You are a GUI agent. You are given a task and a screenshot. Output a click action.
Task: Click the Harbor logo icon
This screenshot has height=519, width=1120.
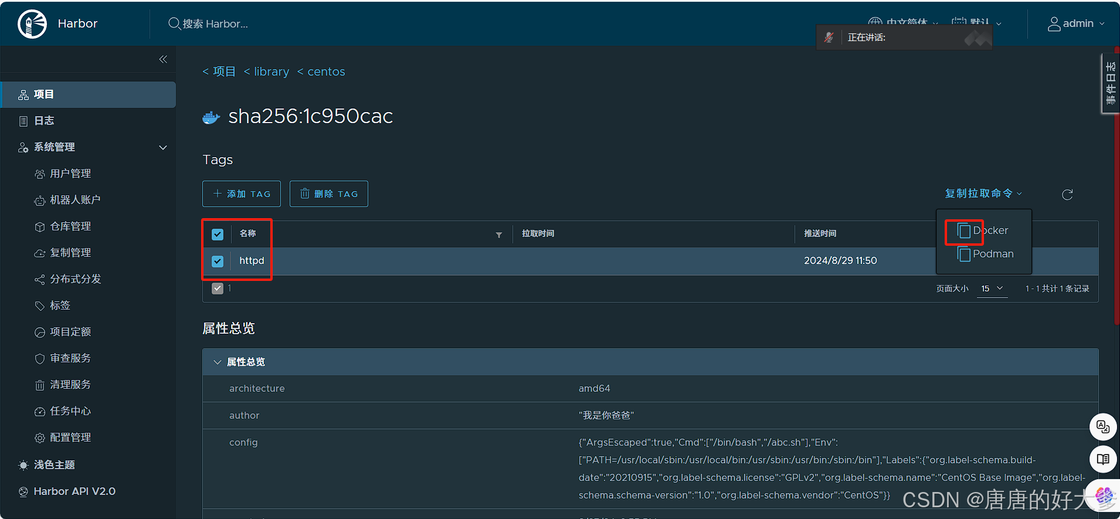pyautogui.click(x=32, y=24)
